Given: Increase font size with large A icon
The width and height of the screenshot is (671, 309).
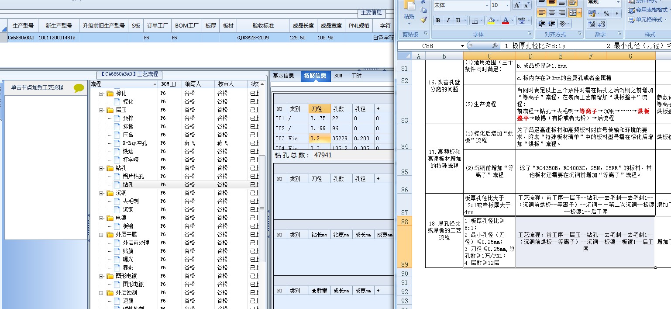Looking at the screenshot, I should pyautogui.click(x=517, y=5).
